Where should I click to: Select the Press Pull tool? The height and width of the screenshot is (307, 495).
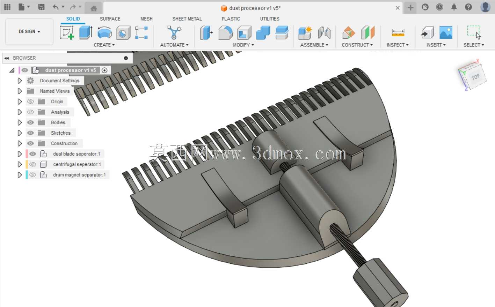coord(206,33)
